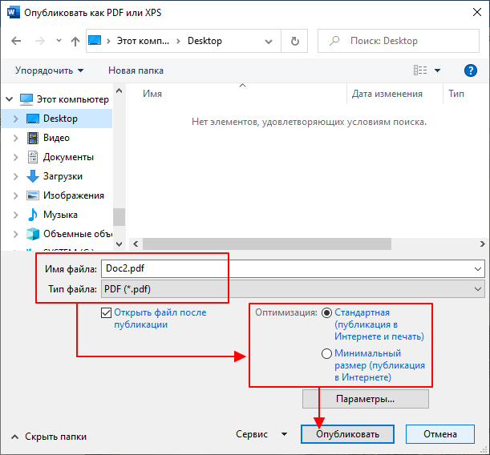Click the Опубликовать button
The height and width of the screenshot is (455, 490).
pos(349,434)
